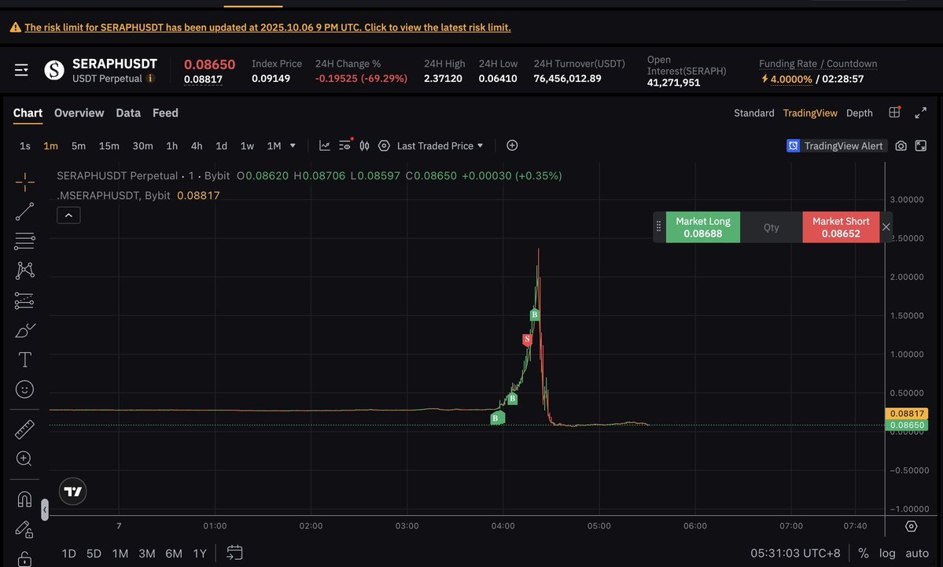Switch to the Chart tab

(x=28, y=113)
